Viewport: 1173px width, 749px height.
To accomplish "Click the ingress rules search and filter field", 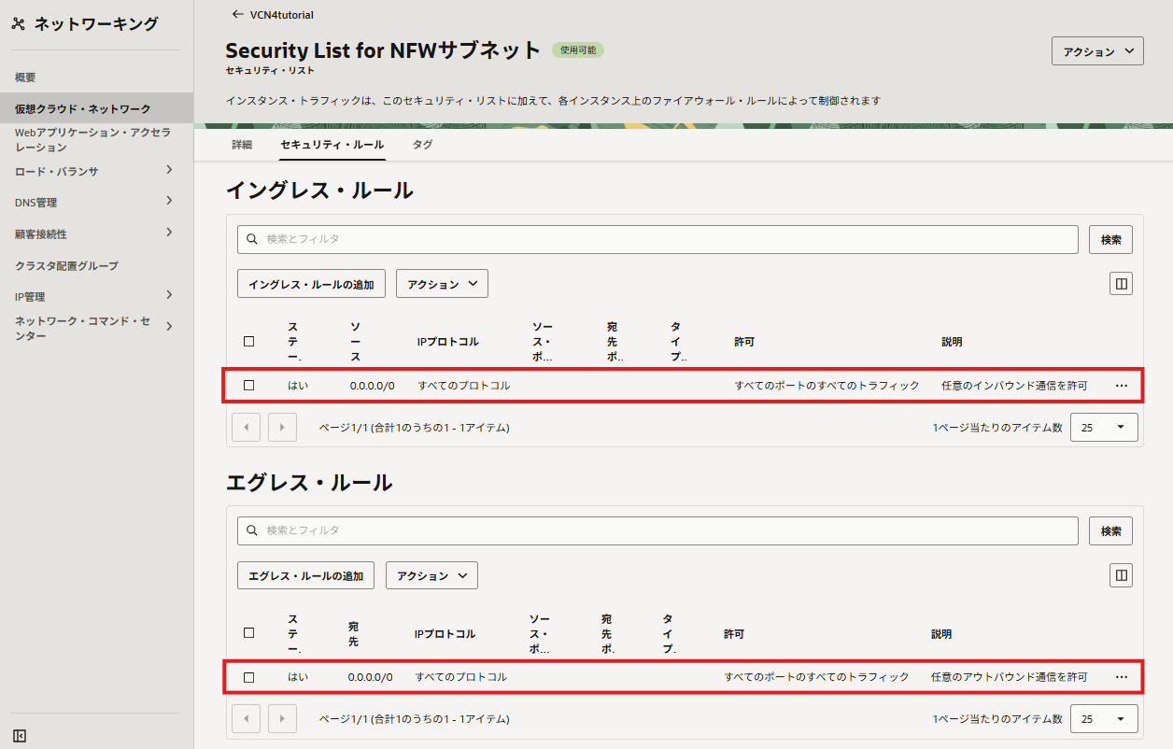I will (657, 239).
